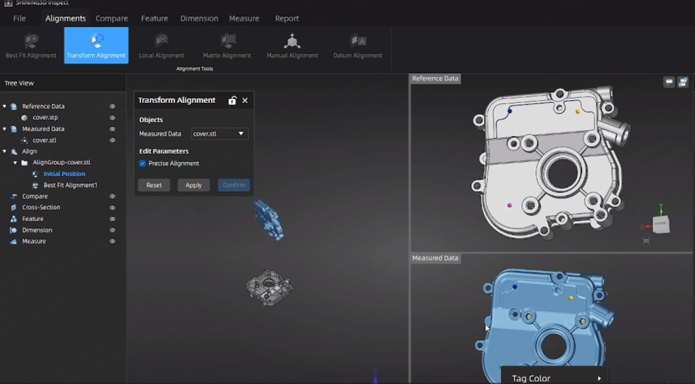Collapse the Align tree node

click(5, 152)
